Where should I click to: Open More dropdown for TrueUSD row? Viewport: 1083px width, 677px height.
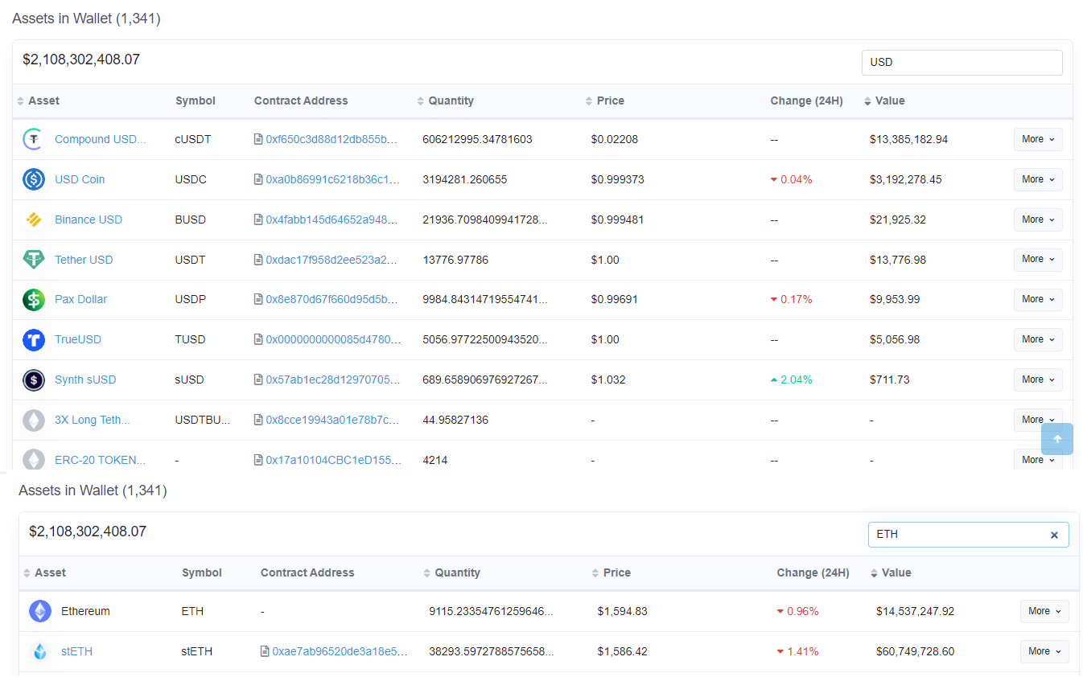[1038, 339]
